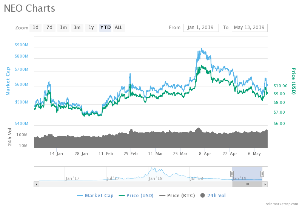
Task: Toggle 24h Vol series in legend
Action: pos(213,196)
